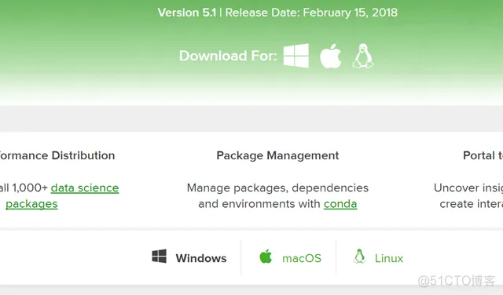Click the Version 5.1 release date text
This screenshot has height=295, width=503.
click(277, 13)
